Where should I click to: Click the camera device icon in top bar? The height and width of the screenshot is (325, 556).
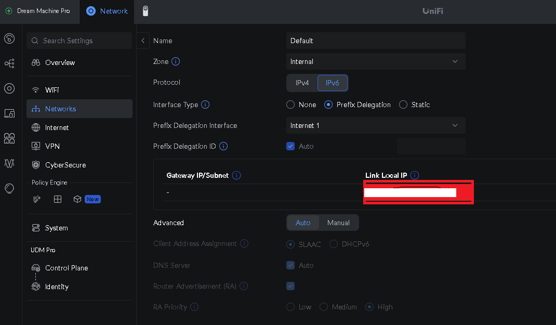(x=145, y=11)
